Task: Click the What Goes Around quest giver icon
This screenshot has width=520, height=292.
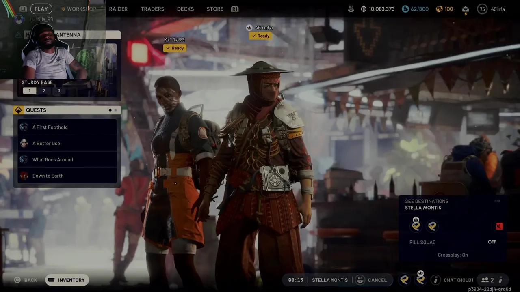Action: (x=24, y=159)
